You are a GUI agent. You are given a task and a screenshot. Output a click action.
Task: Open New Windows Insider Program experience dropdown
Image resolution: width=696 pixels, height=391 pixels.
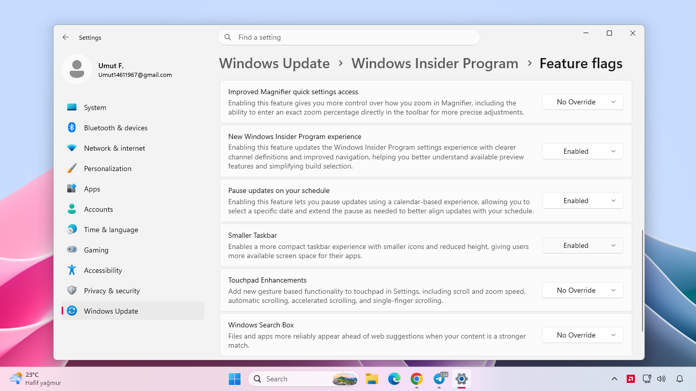(x=583, y=151)
